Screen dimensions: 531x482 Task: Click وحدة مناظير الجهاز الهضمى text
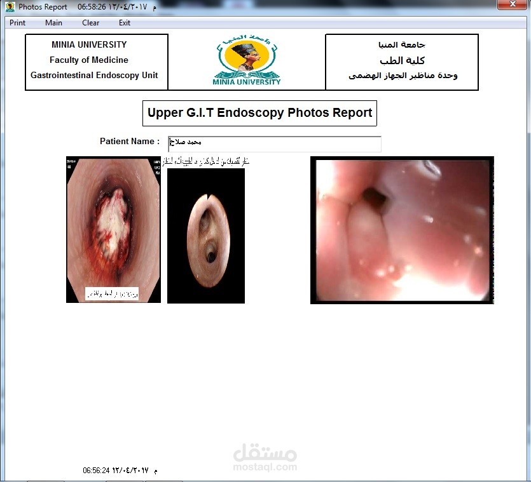(x=403, y=76)
